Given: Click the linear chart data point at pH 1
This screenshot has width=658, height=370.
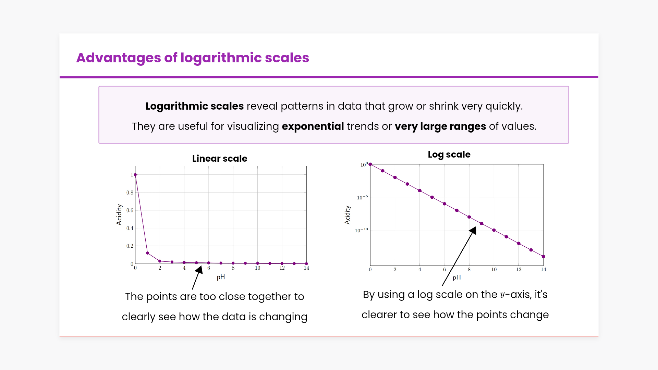Looking at the screenshot, I should [148, 253].
